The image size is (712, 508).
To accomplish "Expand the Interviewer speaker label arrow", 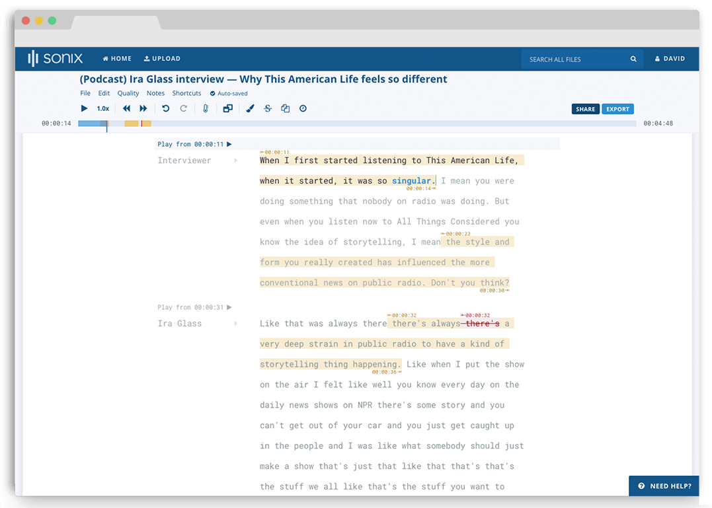I will pyautogui.click(x=236, y=160).
